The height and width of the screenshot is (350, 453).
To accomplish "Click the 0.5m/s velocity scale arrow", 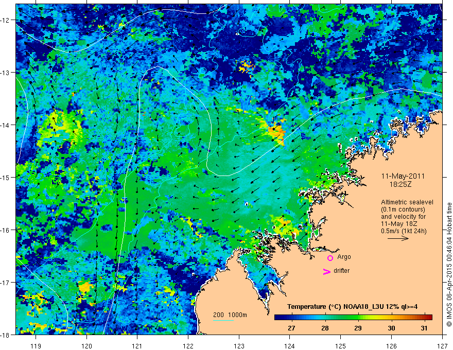I will [398, 238].
